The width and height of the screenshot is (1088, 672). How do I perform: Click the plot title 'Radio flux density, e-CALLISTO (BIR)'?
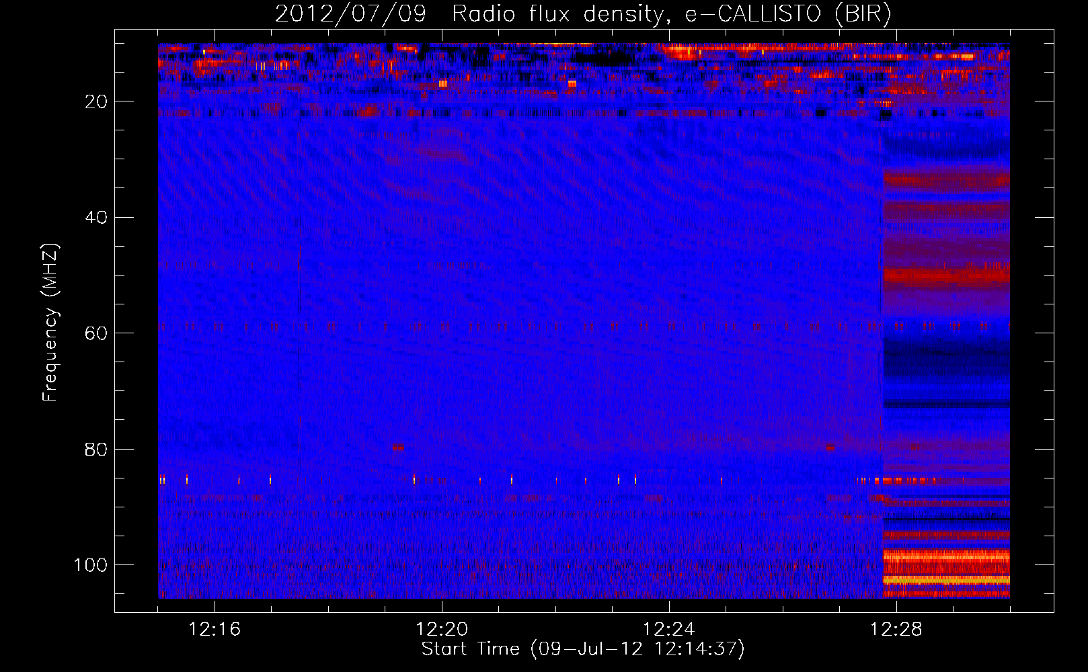pos(672,14)
